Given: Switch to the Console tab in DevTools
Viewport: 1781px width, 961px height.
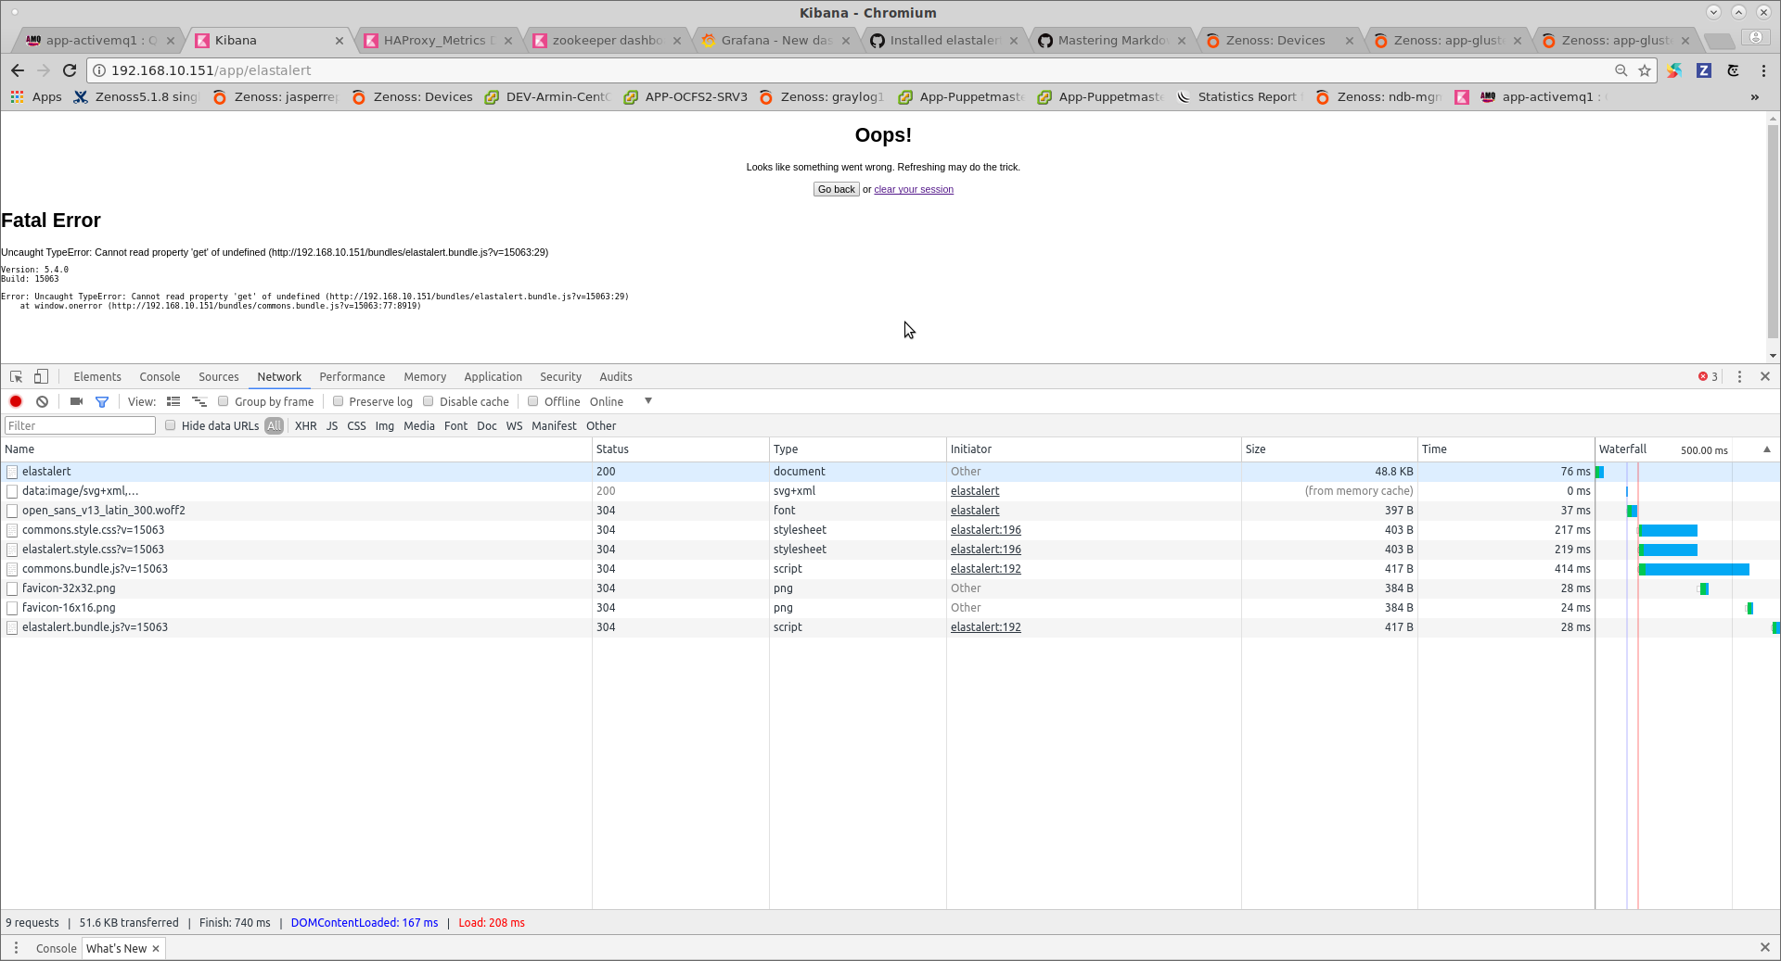Looking at the screenshot, I should click(160, 376).
